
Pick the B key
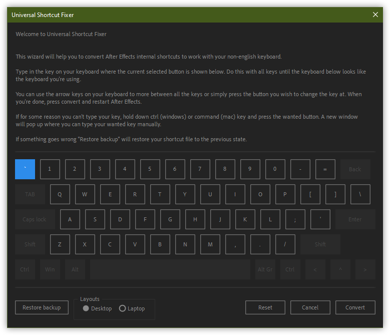(160, 244)
